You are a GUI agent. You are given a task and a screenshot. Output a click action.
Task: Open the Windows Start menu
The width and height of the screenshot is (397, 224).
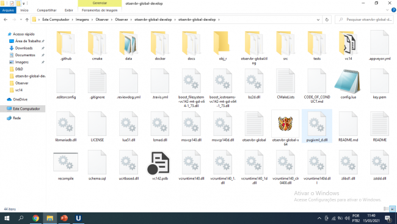7,218
